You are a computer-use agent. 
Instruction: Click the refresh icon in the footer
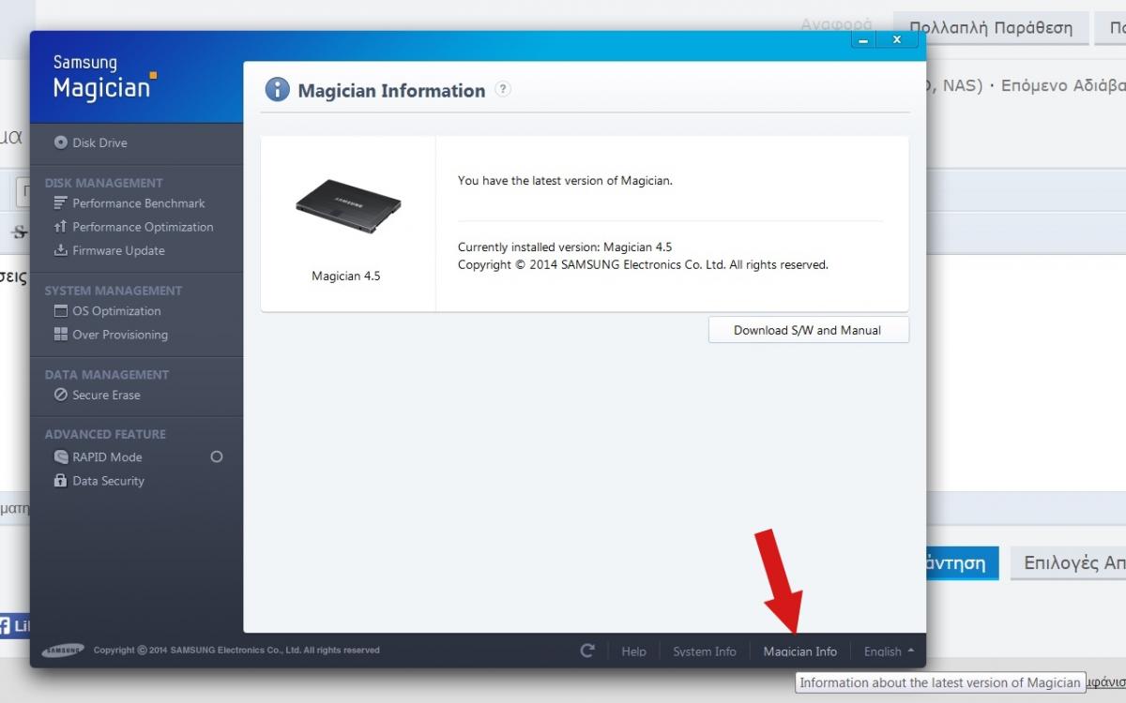pyautogui.click(x=587, y=651)
